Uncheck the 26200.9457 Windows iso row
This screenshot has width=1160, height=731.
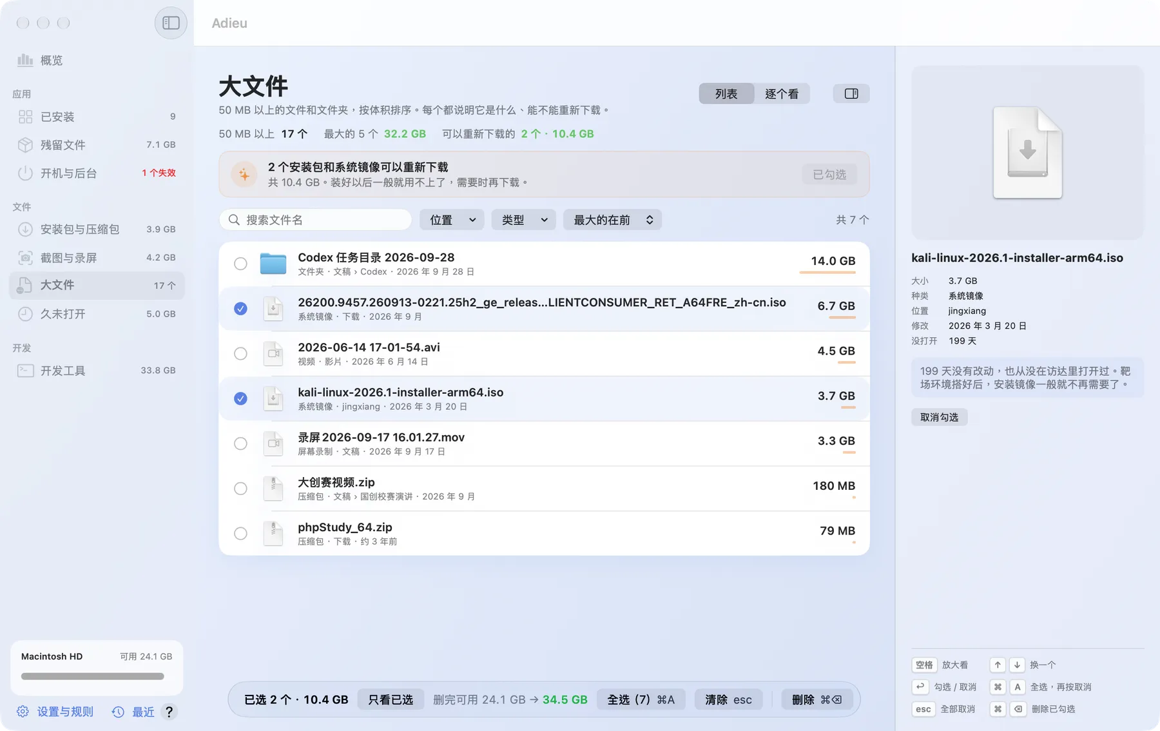(240, 309)
